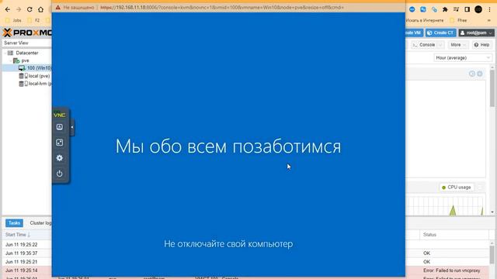Image resolution: width=497 pixels, height=279 pixels.
Task: Open the F2 bookmark folder
Action: [x=34, y=20]
